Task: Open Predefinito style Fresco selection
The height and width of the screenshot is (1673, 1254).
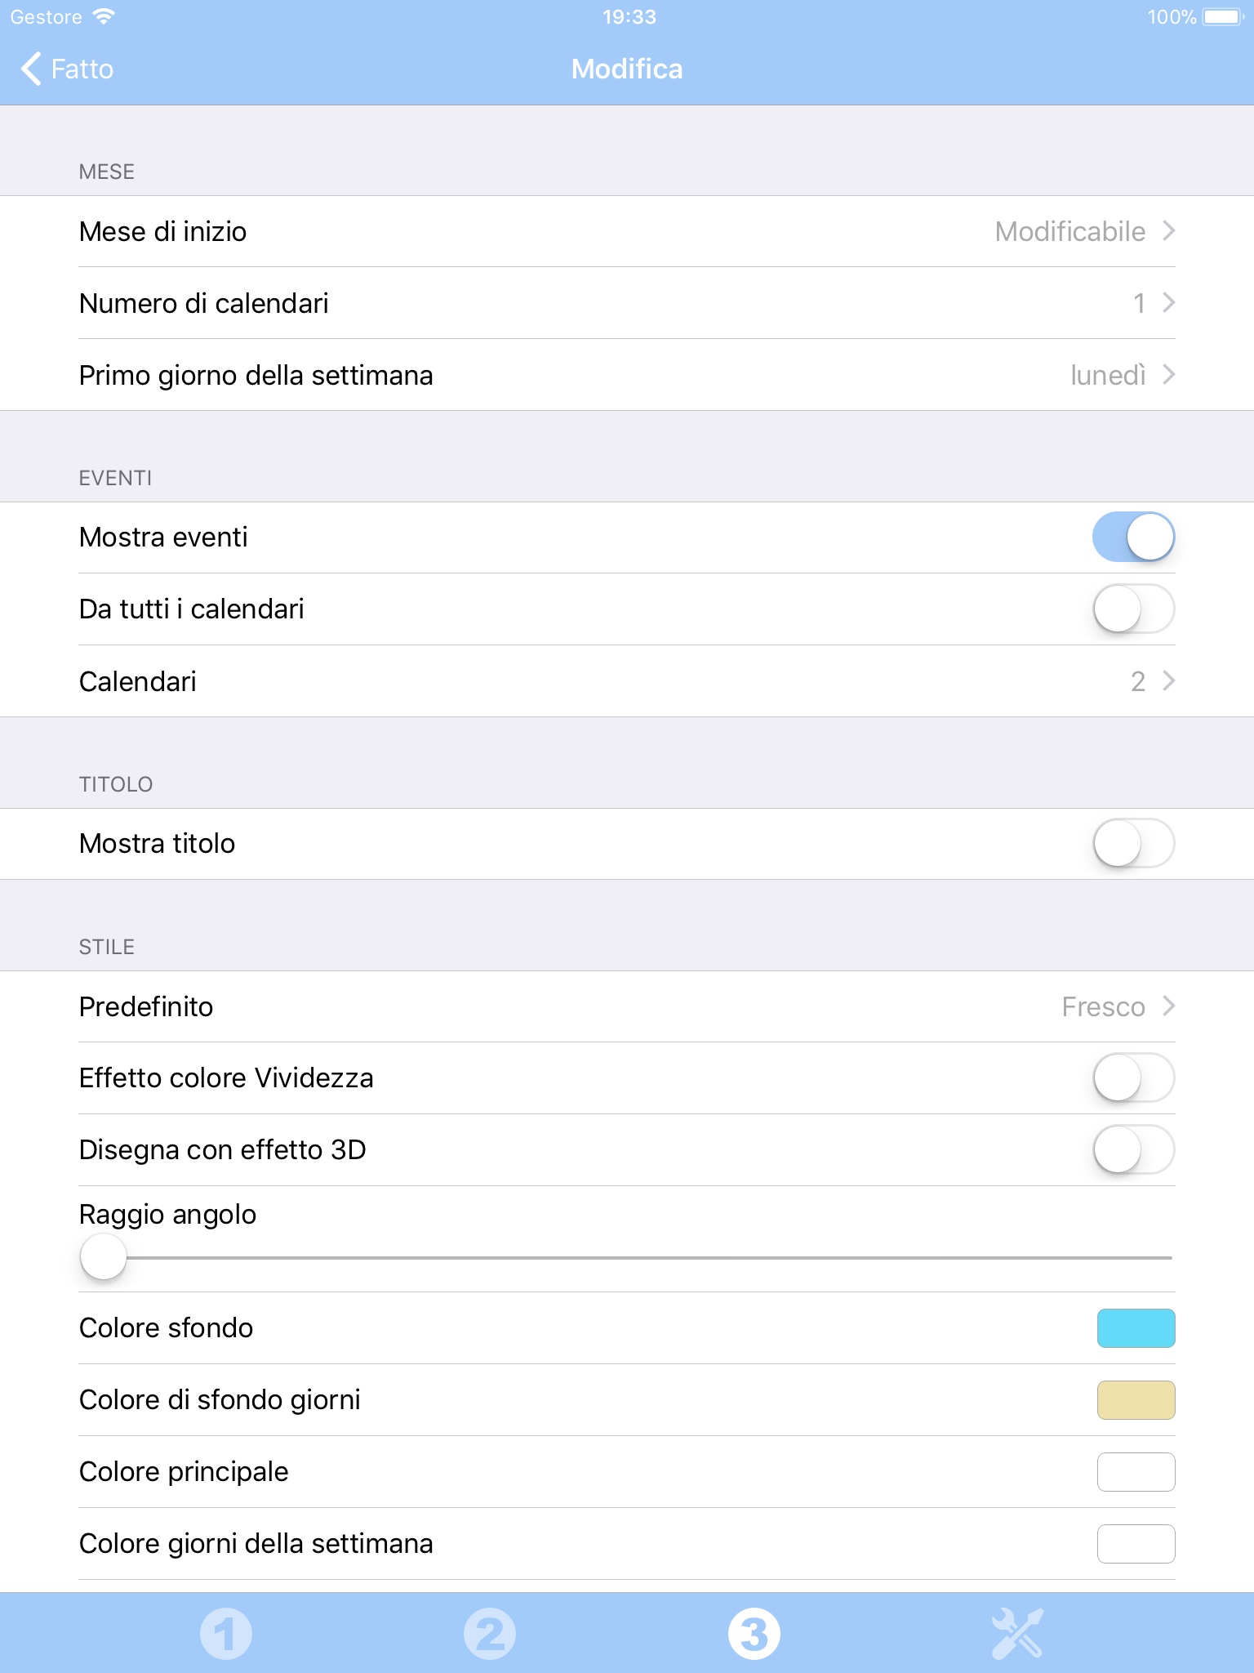Action: (x=627, y=1006)
